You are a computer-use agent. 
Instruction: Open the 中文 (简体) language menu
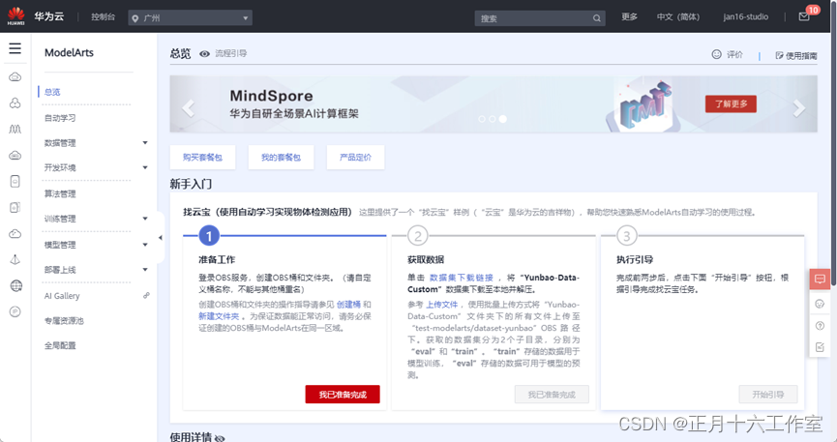[678, 17]
